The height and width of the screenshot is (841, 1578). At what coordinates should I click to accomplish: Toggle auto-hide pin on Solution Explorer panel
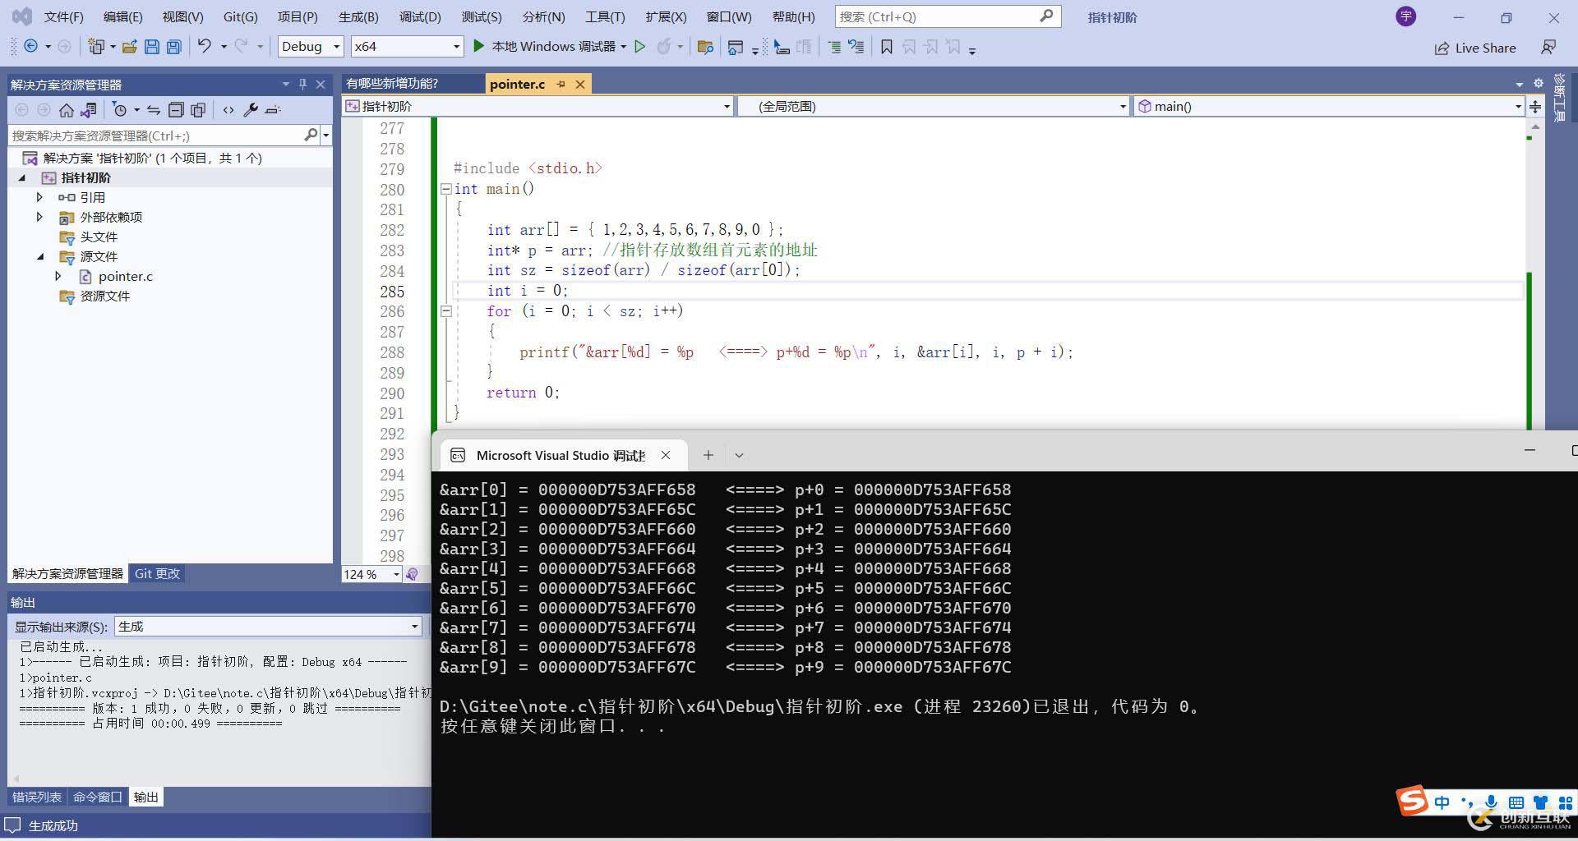pyautogui.click(x=302, y=84)
